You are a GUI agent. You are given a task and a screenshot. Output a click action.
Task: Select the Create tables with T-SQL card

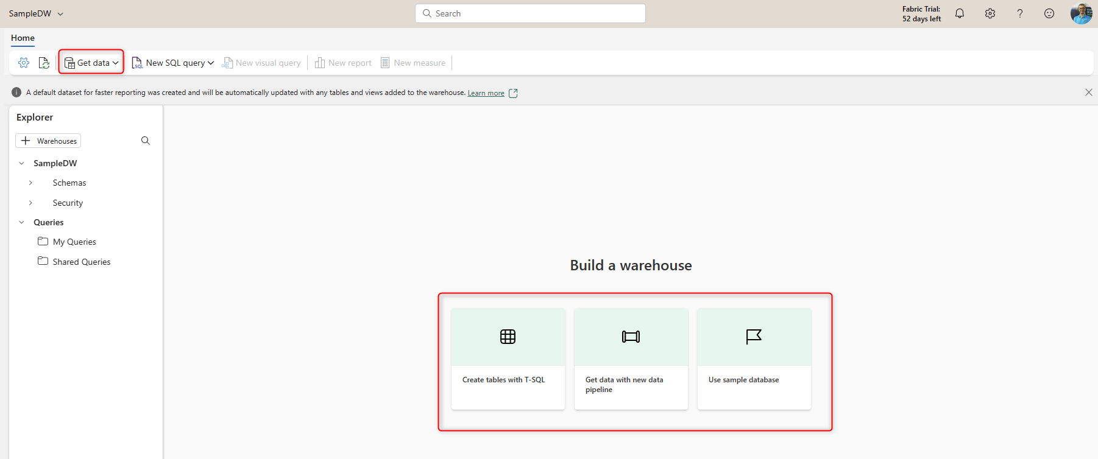pos(508,359)
